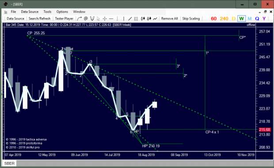The width and height of the screenshot is (274, 168).
Task: Click the Skip Scaling button
Action: [x=191, y=19]
